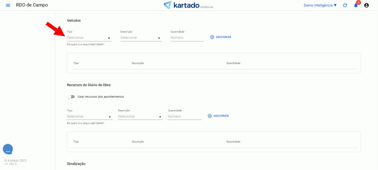Enable Usar recursos dos apontamentos switch

pyautogui.click(x=71, y=97)
